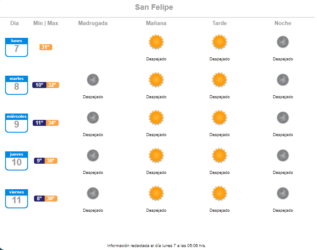The width and height of the screenshot is (317, 250).
Task: Click the moon icon for miércoles Madrugada
Action: click(93, 117)
